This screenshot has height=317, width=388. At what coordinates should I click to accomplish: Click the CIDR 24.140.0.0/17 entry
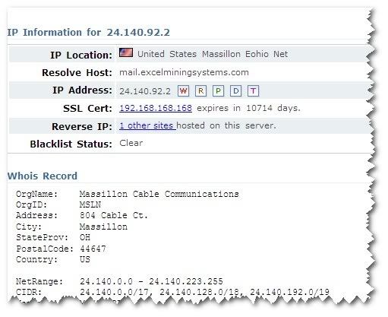coord(115,292)
